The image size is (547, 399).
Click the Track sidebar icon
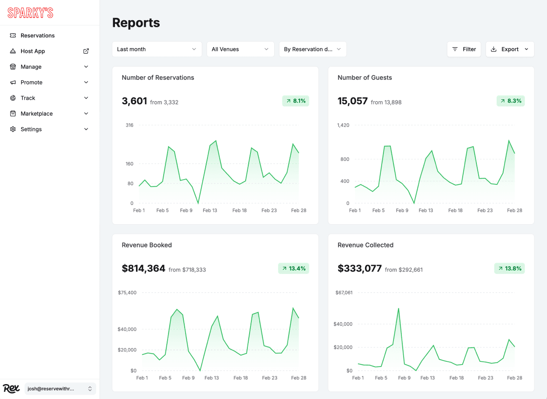click(14, 98)
